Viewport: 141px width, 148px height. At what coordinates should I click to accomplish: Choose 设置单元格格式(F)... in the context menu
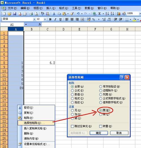click(36, 144)
